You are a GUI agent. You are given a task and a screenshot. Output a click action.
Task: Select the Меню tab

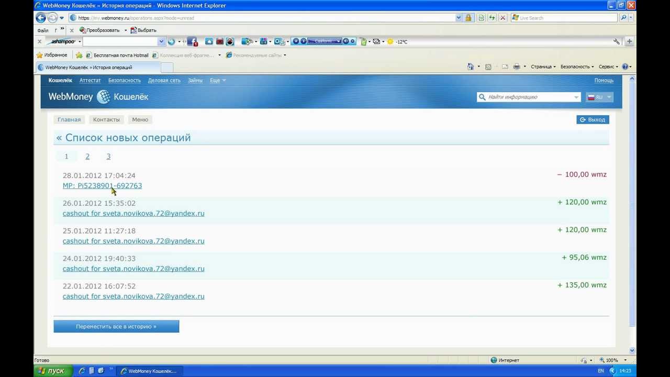(140, 119)
